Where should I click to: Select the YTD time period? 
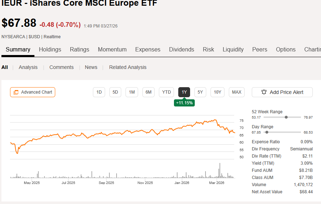166,92
